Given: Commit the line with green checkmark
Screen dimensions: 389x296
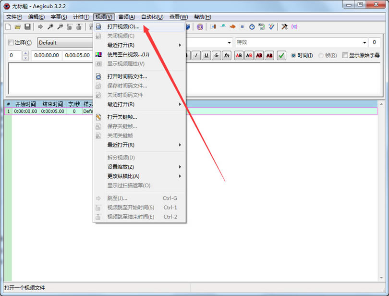Looking at the screenshot, I should 281,55.
